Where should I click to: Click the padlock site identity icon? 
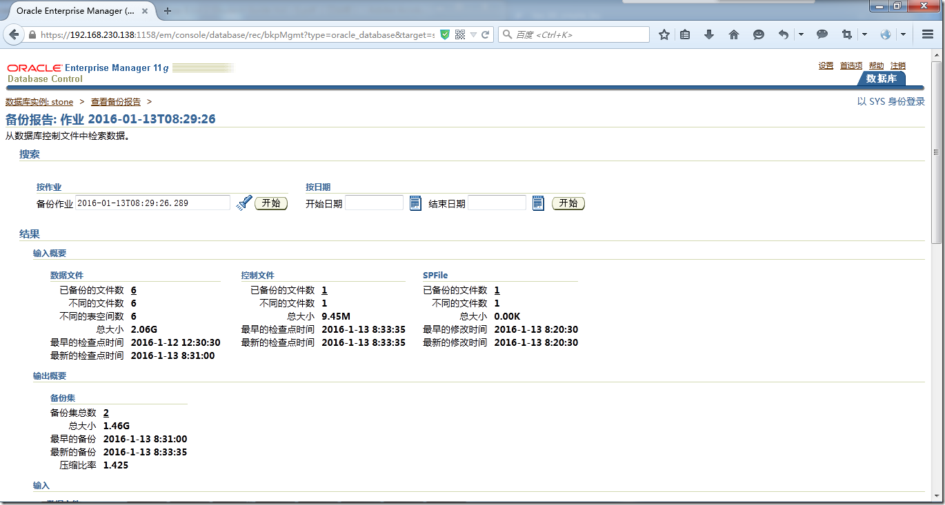point(32,34)
